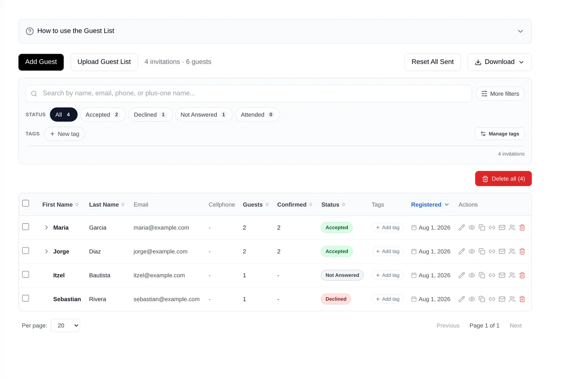Click the Reset All Sent button
Screen dimensions: 562x378
(432, 62)
